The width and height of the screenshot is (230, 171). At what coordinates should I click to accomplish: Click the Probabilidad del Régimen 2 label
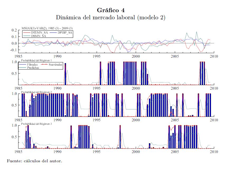coord(36,92)
